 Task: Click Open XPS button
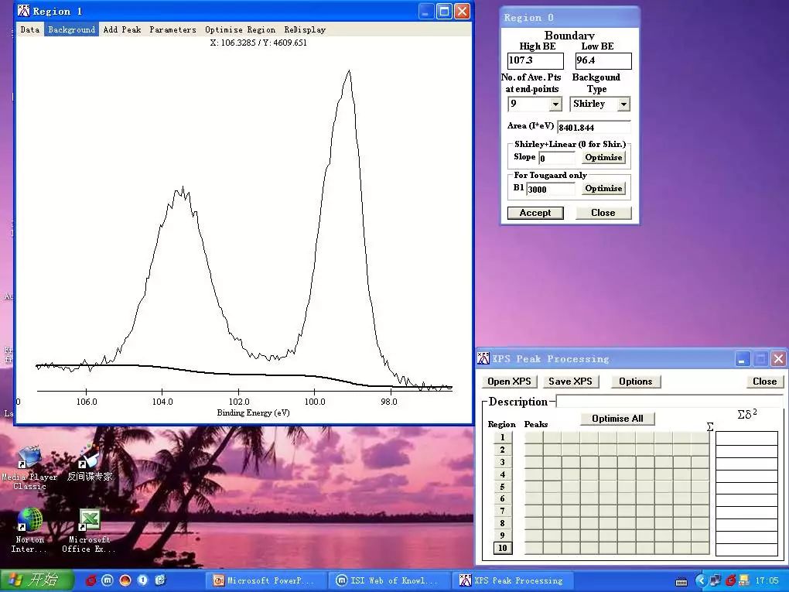coord(509,382)
